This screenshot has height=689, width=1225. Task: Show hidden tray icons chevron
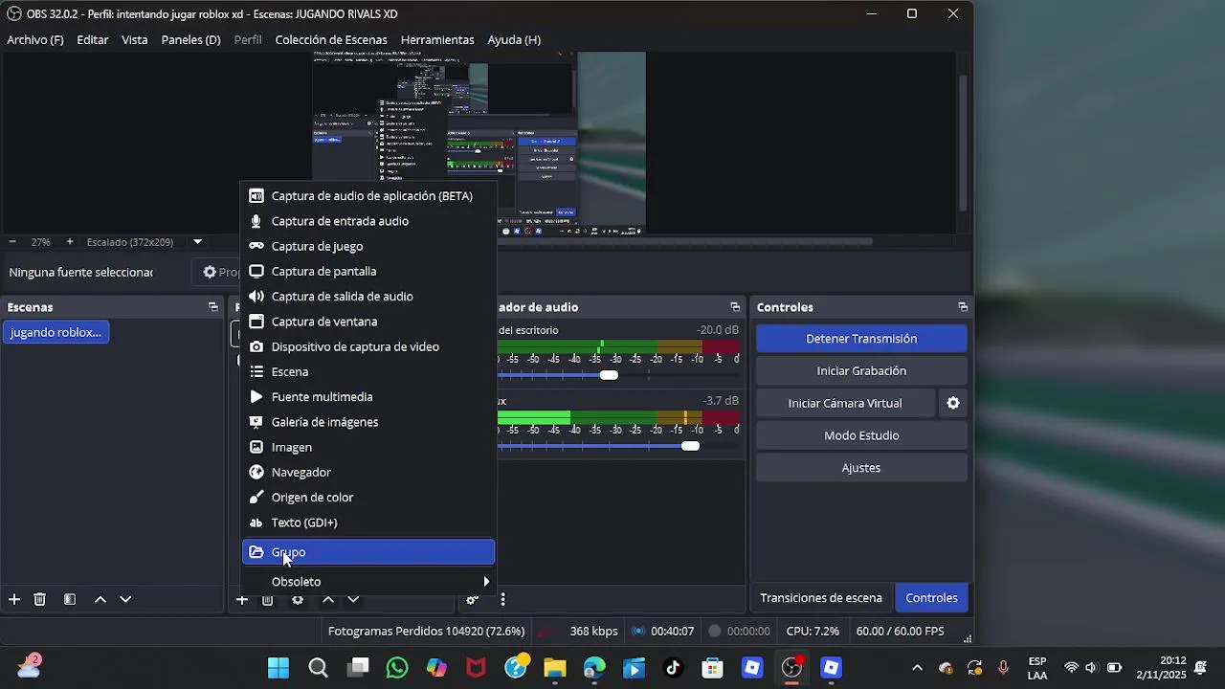(917, 668)
